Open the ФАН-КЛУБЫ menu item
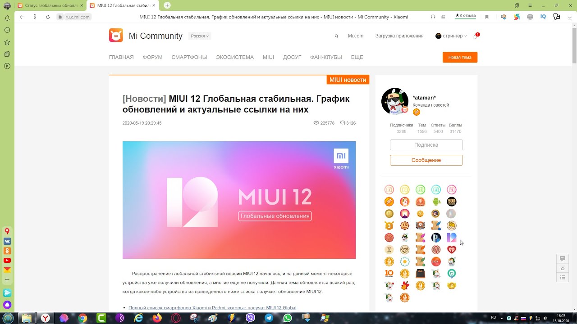577x324 pixels. [326, 57]
